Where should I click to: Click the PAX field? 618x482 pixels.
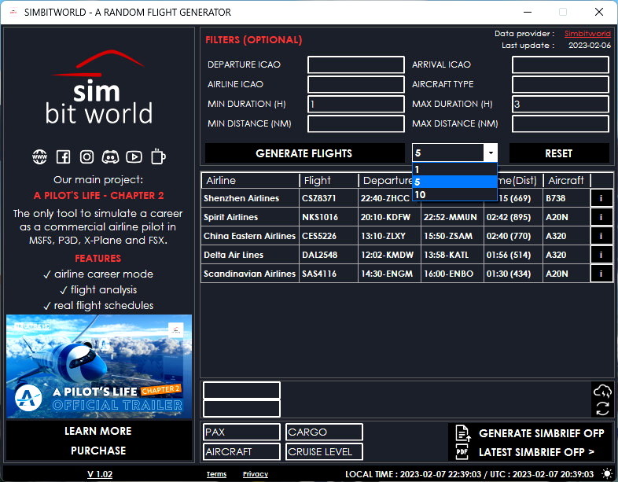pos(241,432)
